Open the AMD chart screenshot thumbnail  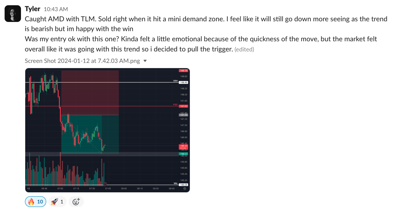point(107,130)
